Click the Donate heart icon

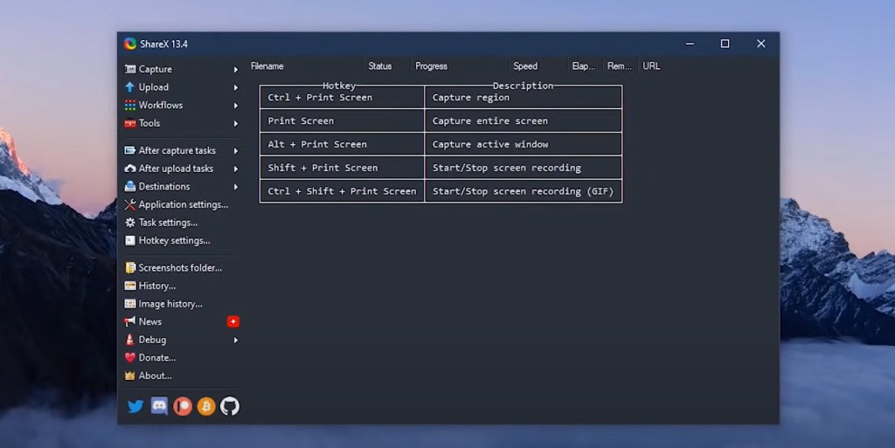click(x=130, y=357)
